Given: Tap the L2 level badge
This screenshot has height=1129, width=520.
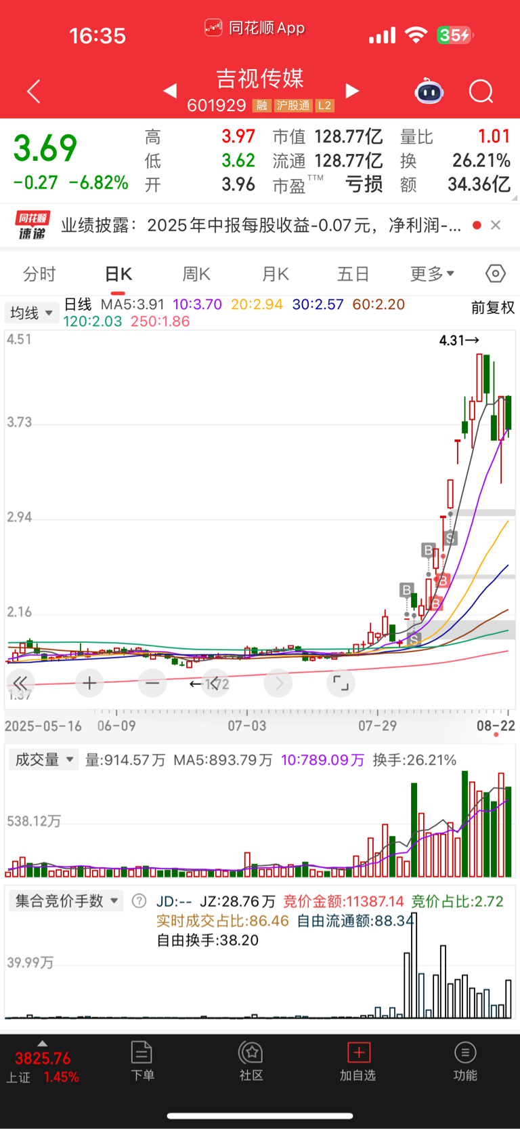Looking at the screenshot, I should click(x=325, y=106).
